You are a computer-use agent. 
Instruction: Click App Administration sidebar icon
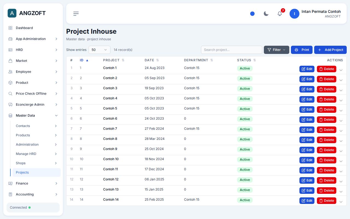tap(10, 39)
